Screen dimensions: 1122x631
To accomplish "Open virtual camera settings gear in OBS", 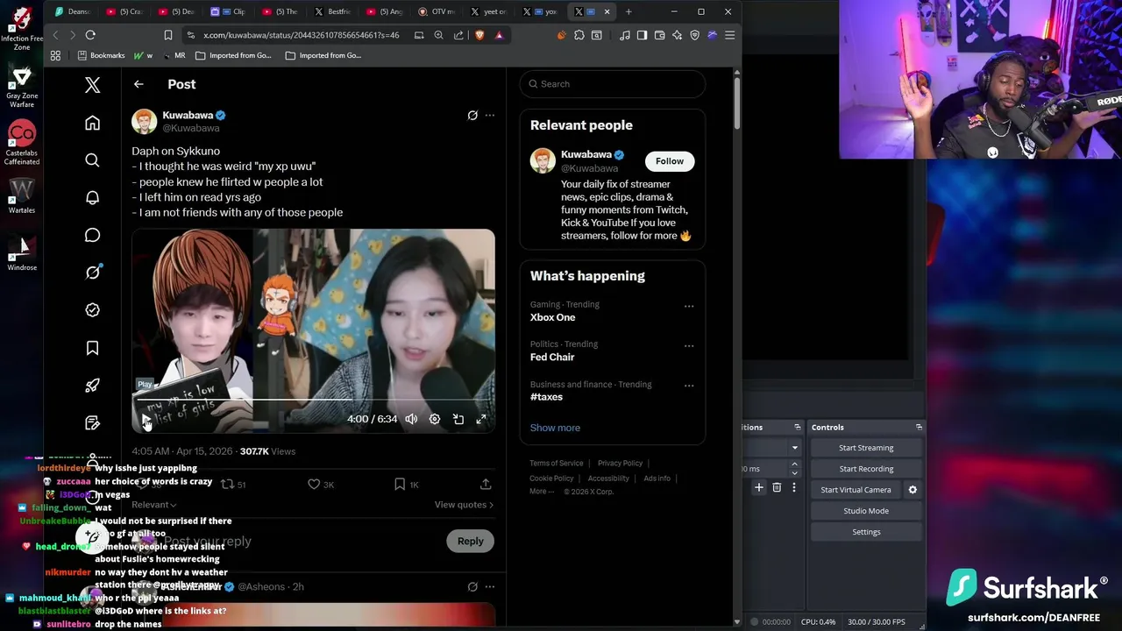I will click(x=913, y=490).
